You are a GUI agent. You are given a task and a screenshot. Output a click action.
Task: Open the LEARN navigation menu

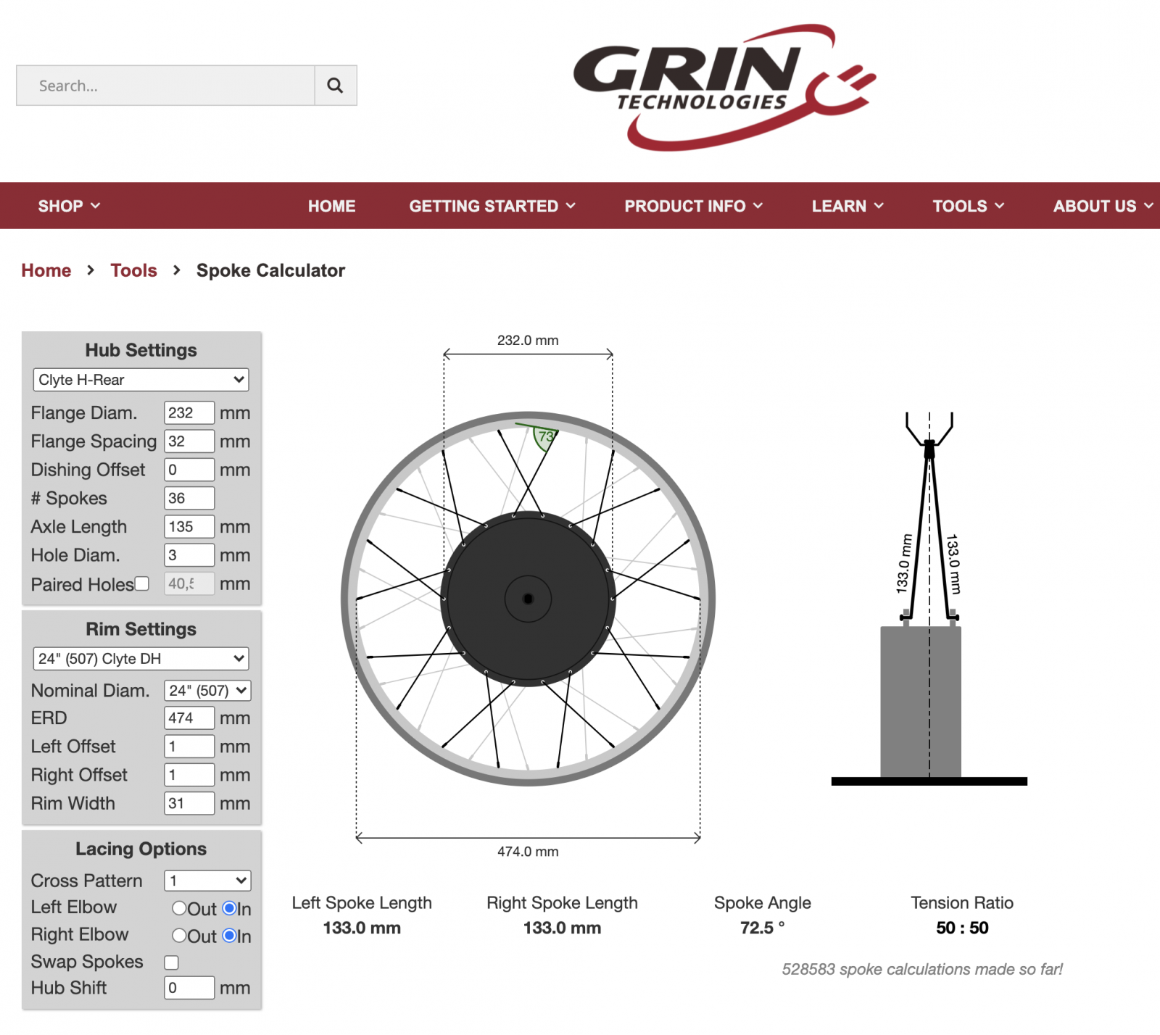tap(847, 206)
